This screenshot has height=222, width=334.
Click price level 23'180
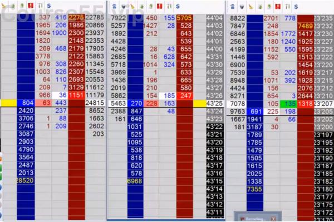point(324,189)
